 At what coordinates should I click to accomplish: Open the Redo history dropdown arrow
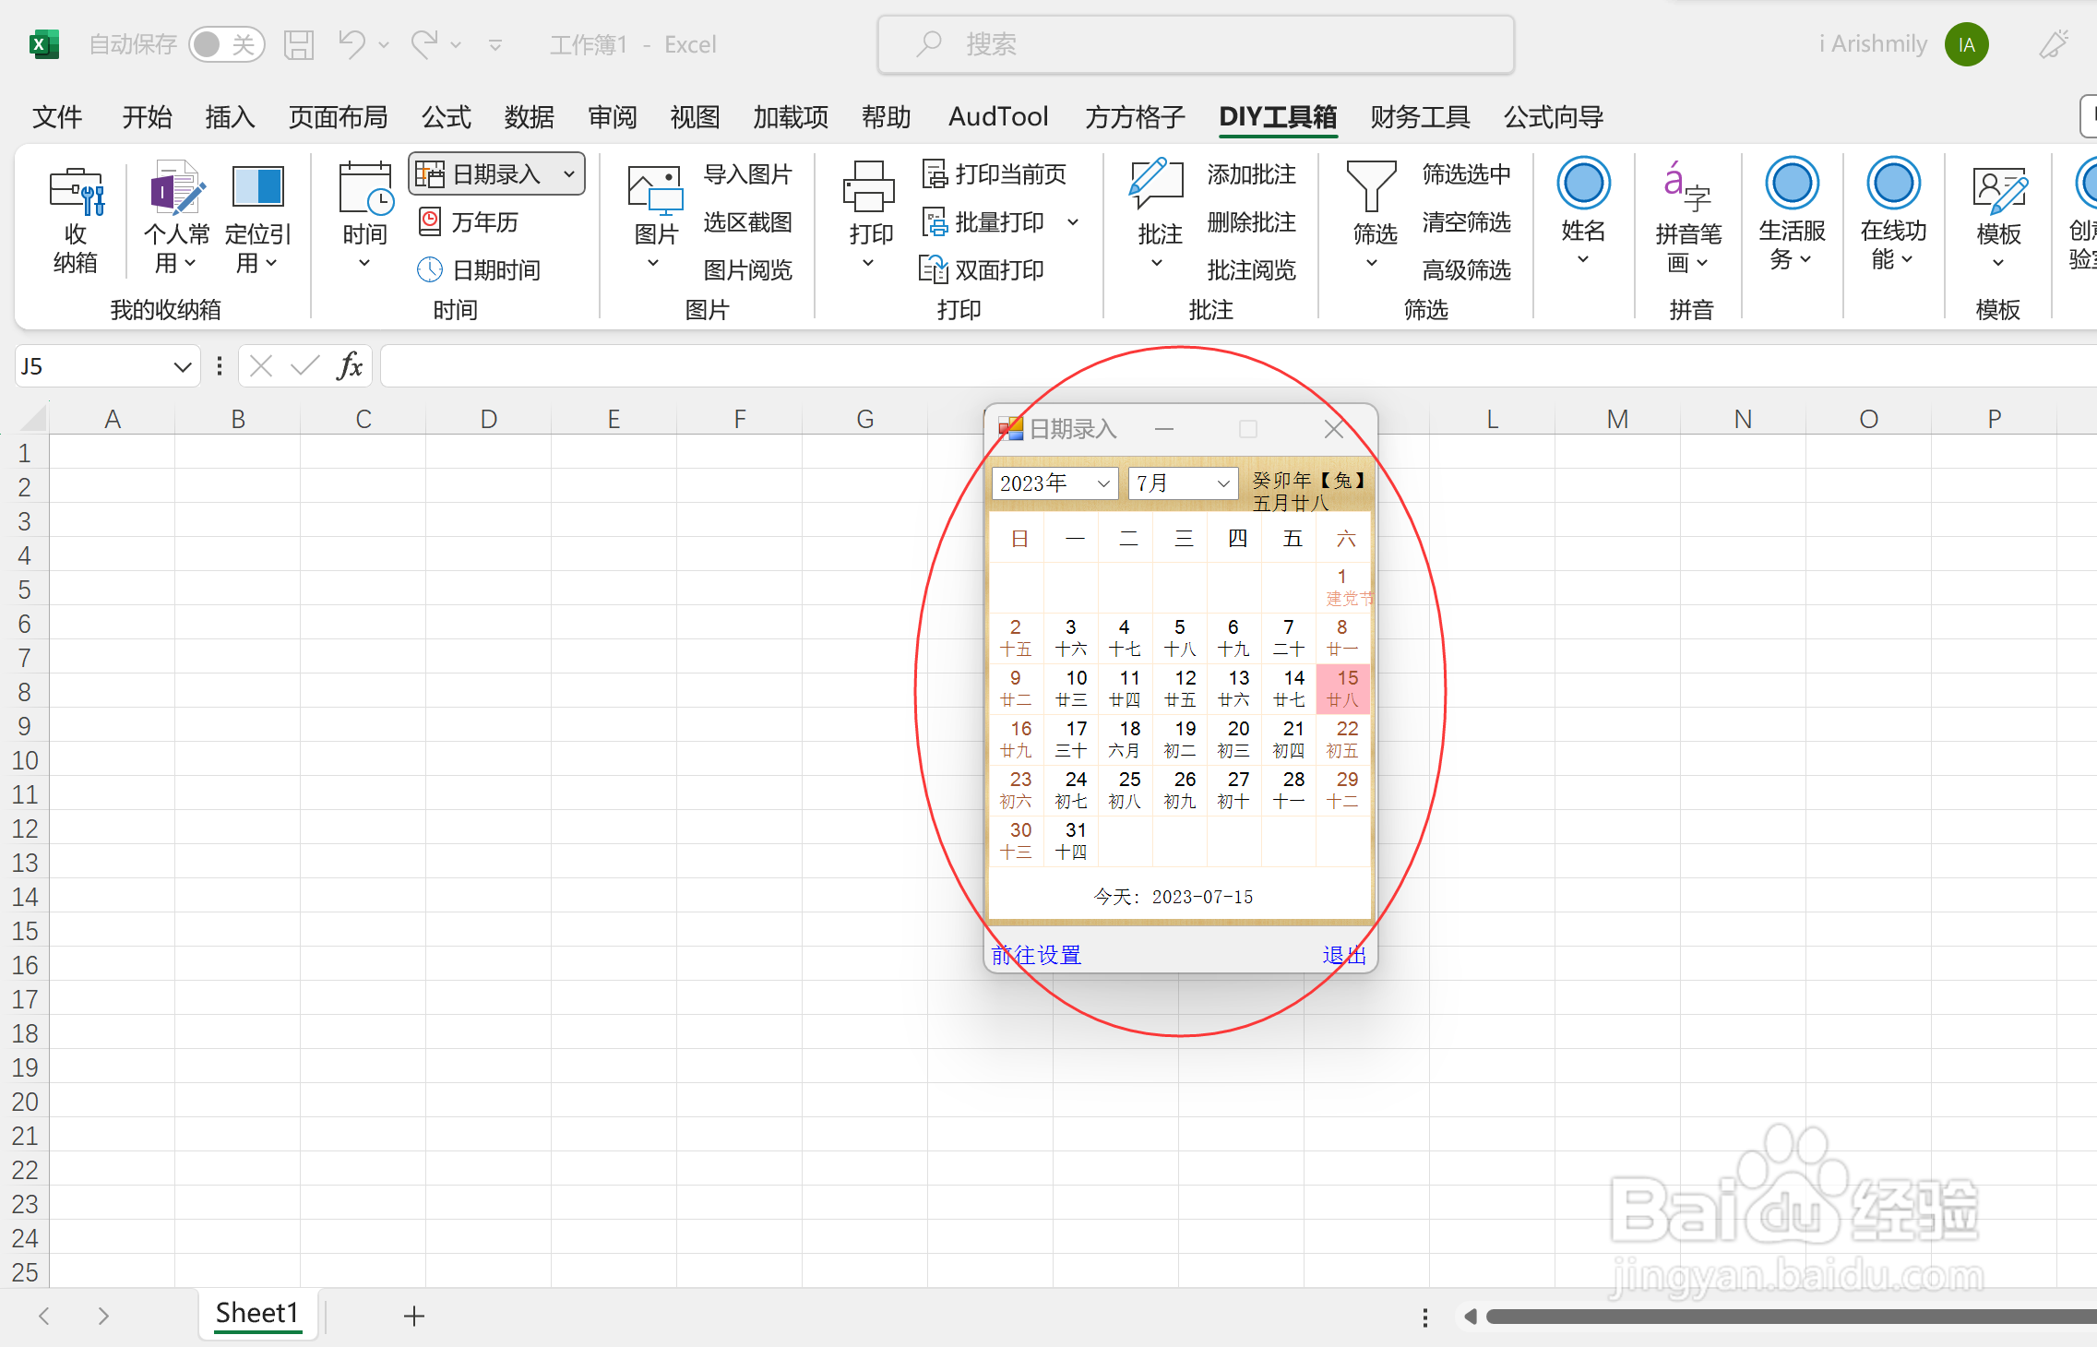tap(456, 44)
